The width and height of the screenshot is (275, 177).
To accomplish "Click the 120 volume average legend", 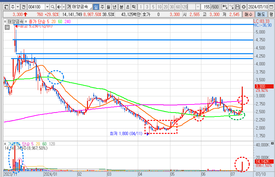I will [x=52, y=144].
